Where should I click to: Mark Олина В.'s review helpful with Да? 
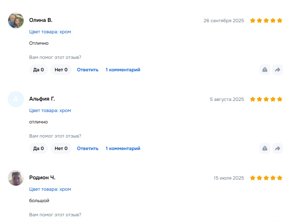click(39, 70)
